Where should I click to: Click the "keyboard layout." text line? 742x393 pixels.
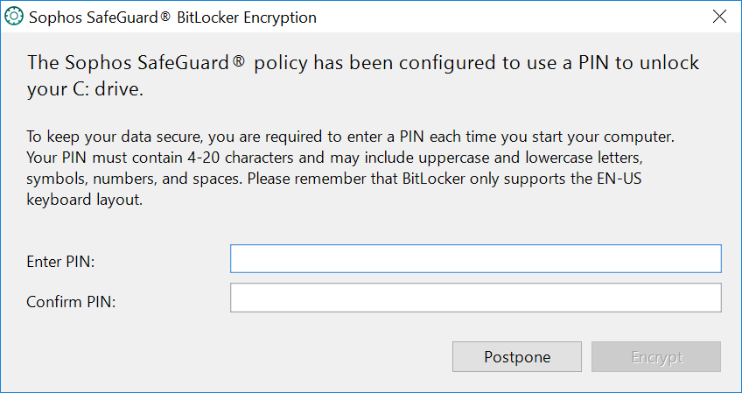click(84, 200)
